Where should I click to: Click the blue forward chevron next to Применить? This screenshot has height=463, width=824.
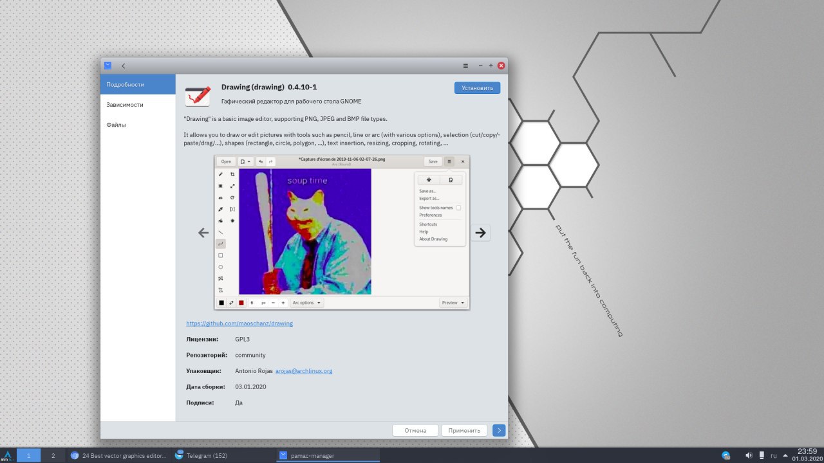point(499,431)
